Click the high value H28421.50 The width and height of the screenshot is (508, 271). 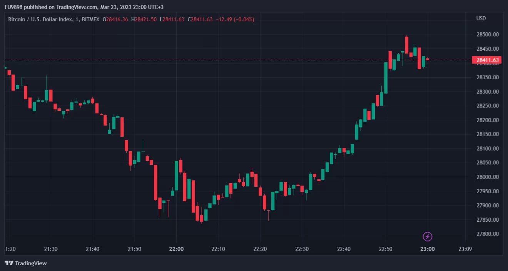coord(144,19)
